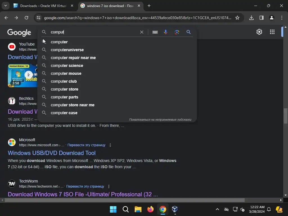Launch Firefox from the taskbar
The image size is (288, 216).
pos(150,209)
